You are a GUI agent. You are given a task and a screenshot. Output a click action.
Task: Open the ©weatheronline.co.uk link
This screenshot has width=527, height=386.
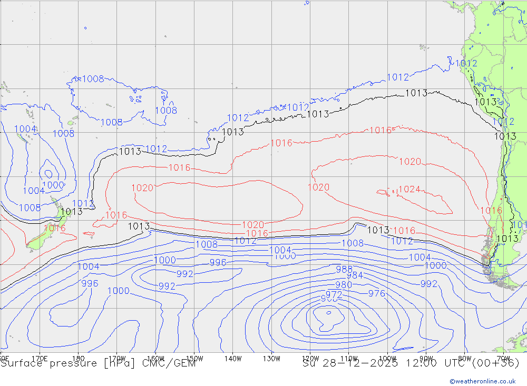pyautogui.click(x=482, y=381)
